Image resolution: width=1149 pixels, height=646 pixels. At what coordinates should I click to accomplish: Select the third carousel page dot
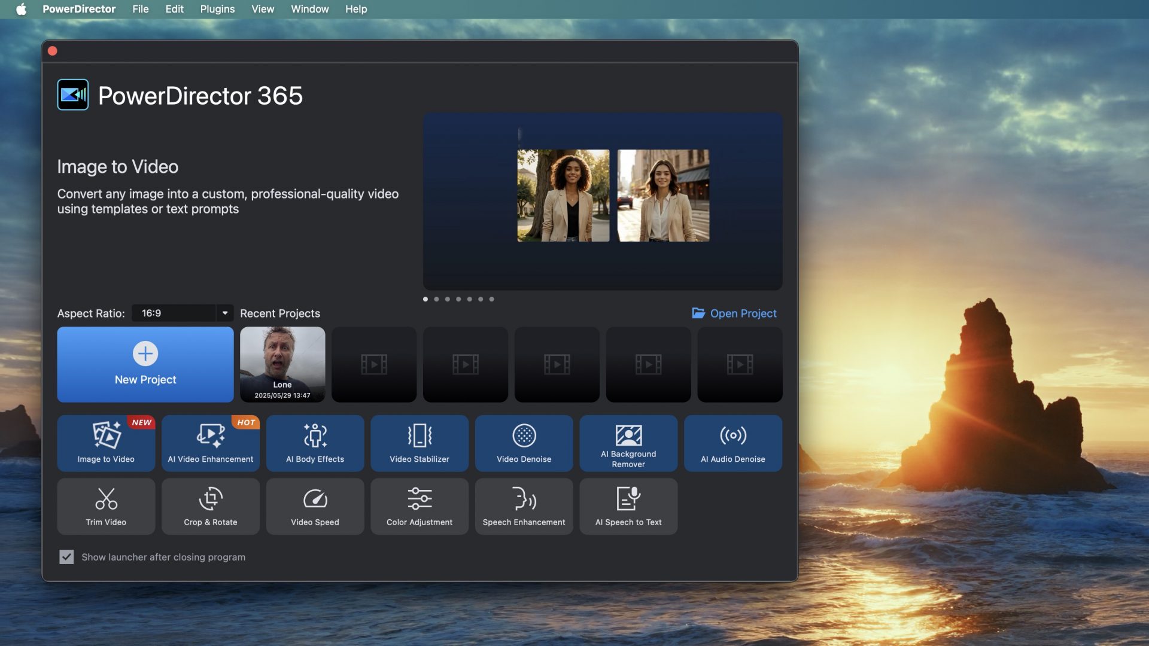(x=448, y=299)
